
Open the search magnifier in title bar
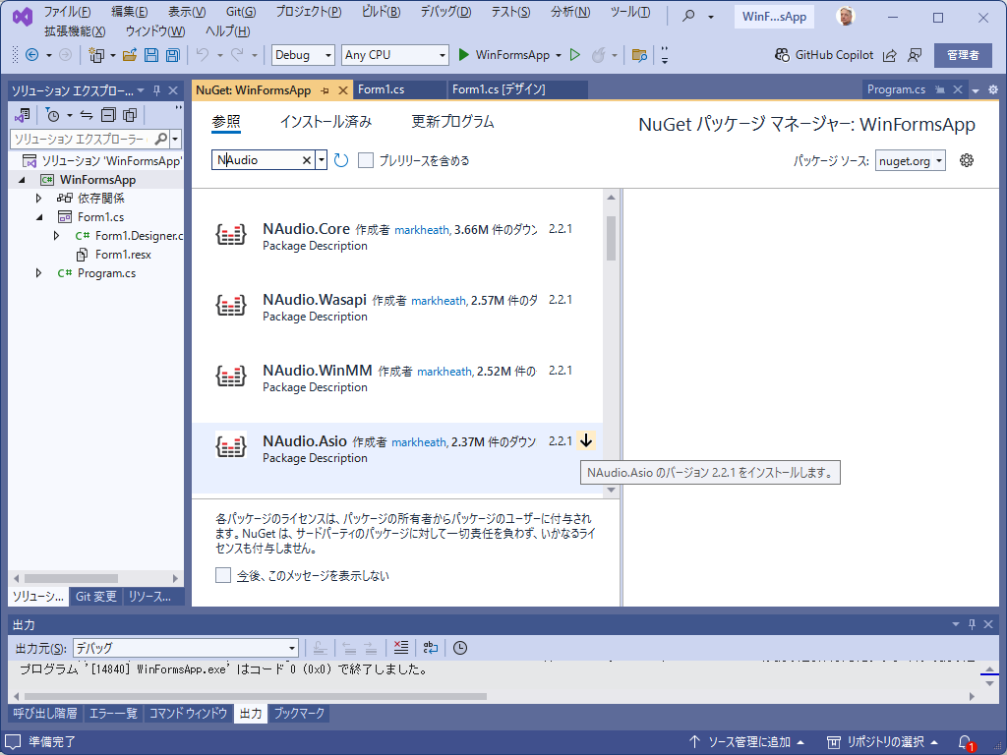(x=688, y=16)
